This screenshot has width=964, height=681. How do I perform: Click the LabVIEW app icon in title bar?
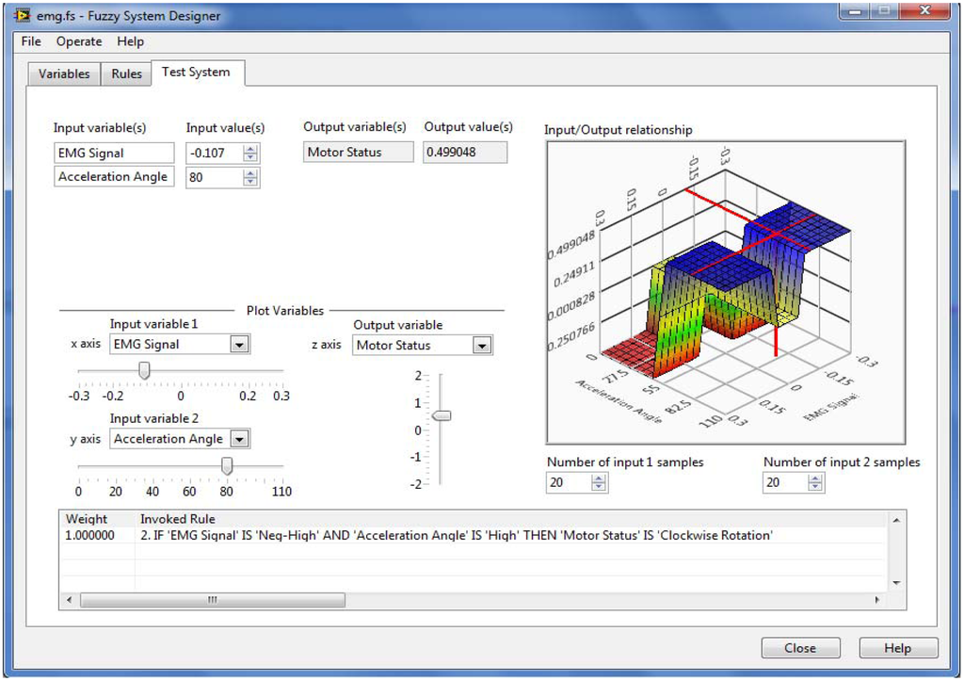coord(23,16)
